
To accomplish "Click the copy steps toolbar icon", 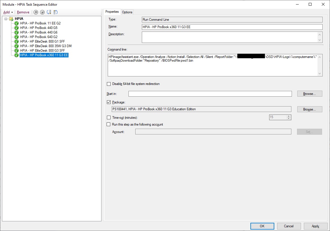I will [49, 12].
